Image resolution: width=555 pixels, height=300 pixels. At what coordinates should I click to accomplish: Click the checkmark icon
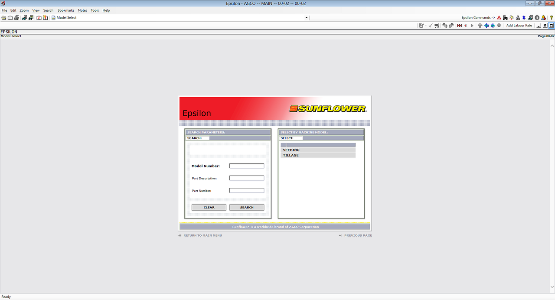pos(431,26)
